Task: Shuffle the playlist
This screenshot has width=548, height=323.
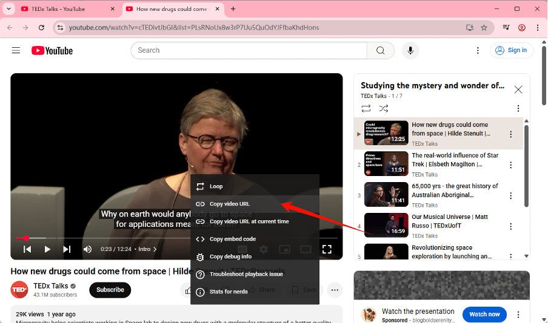Action: [384, 108]
